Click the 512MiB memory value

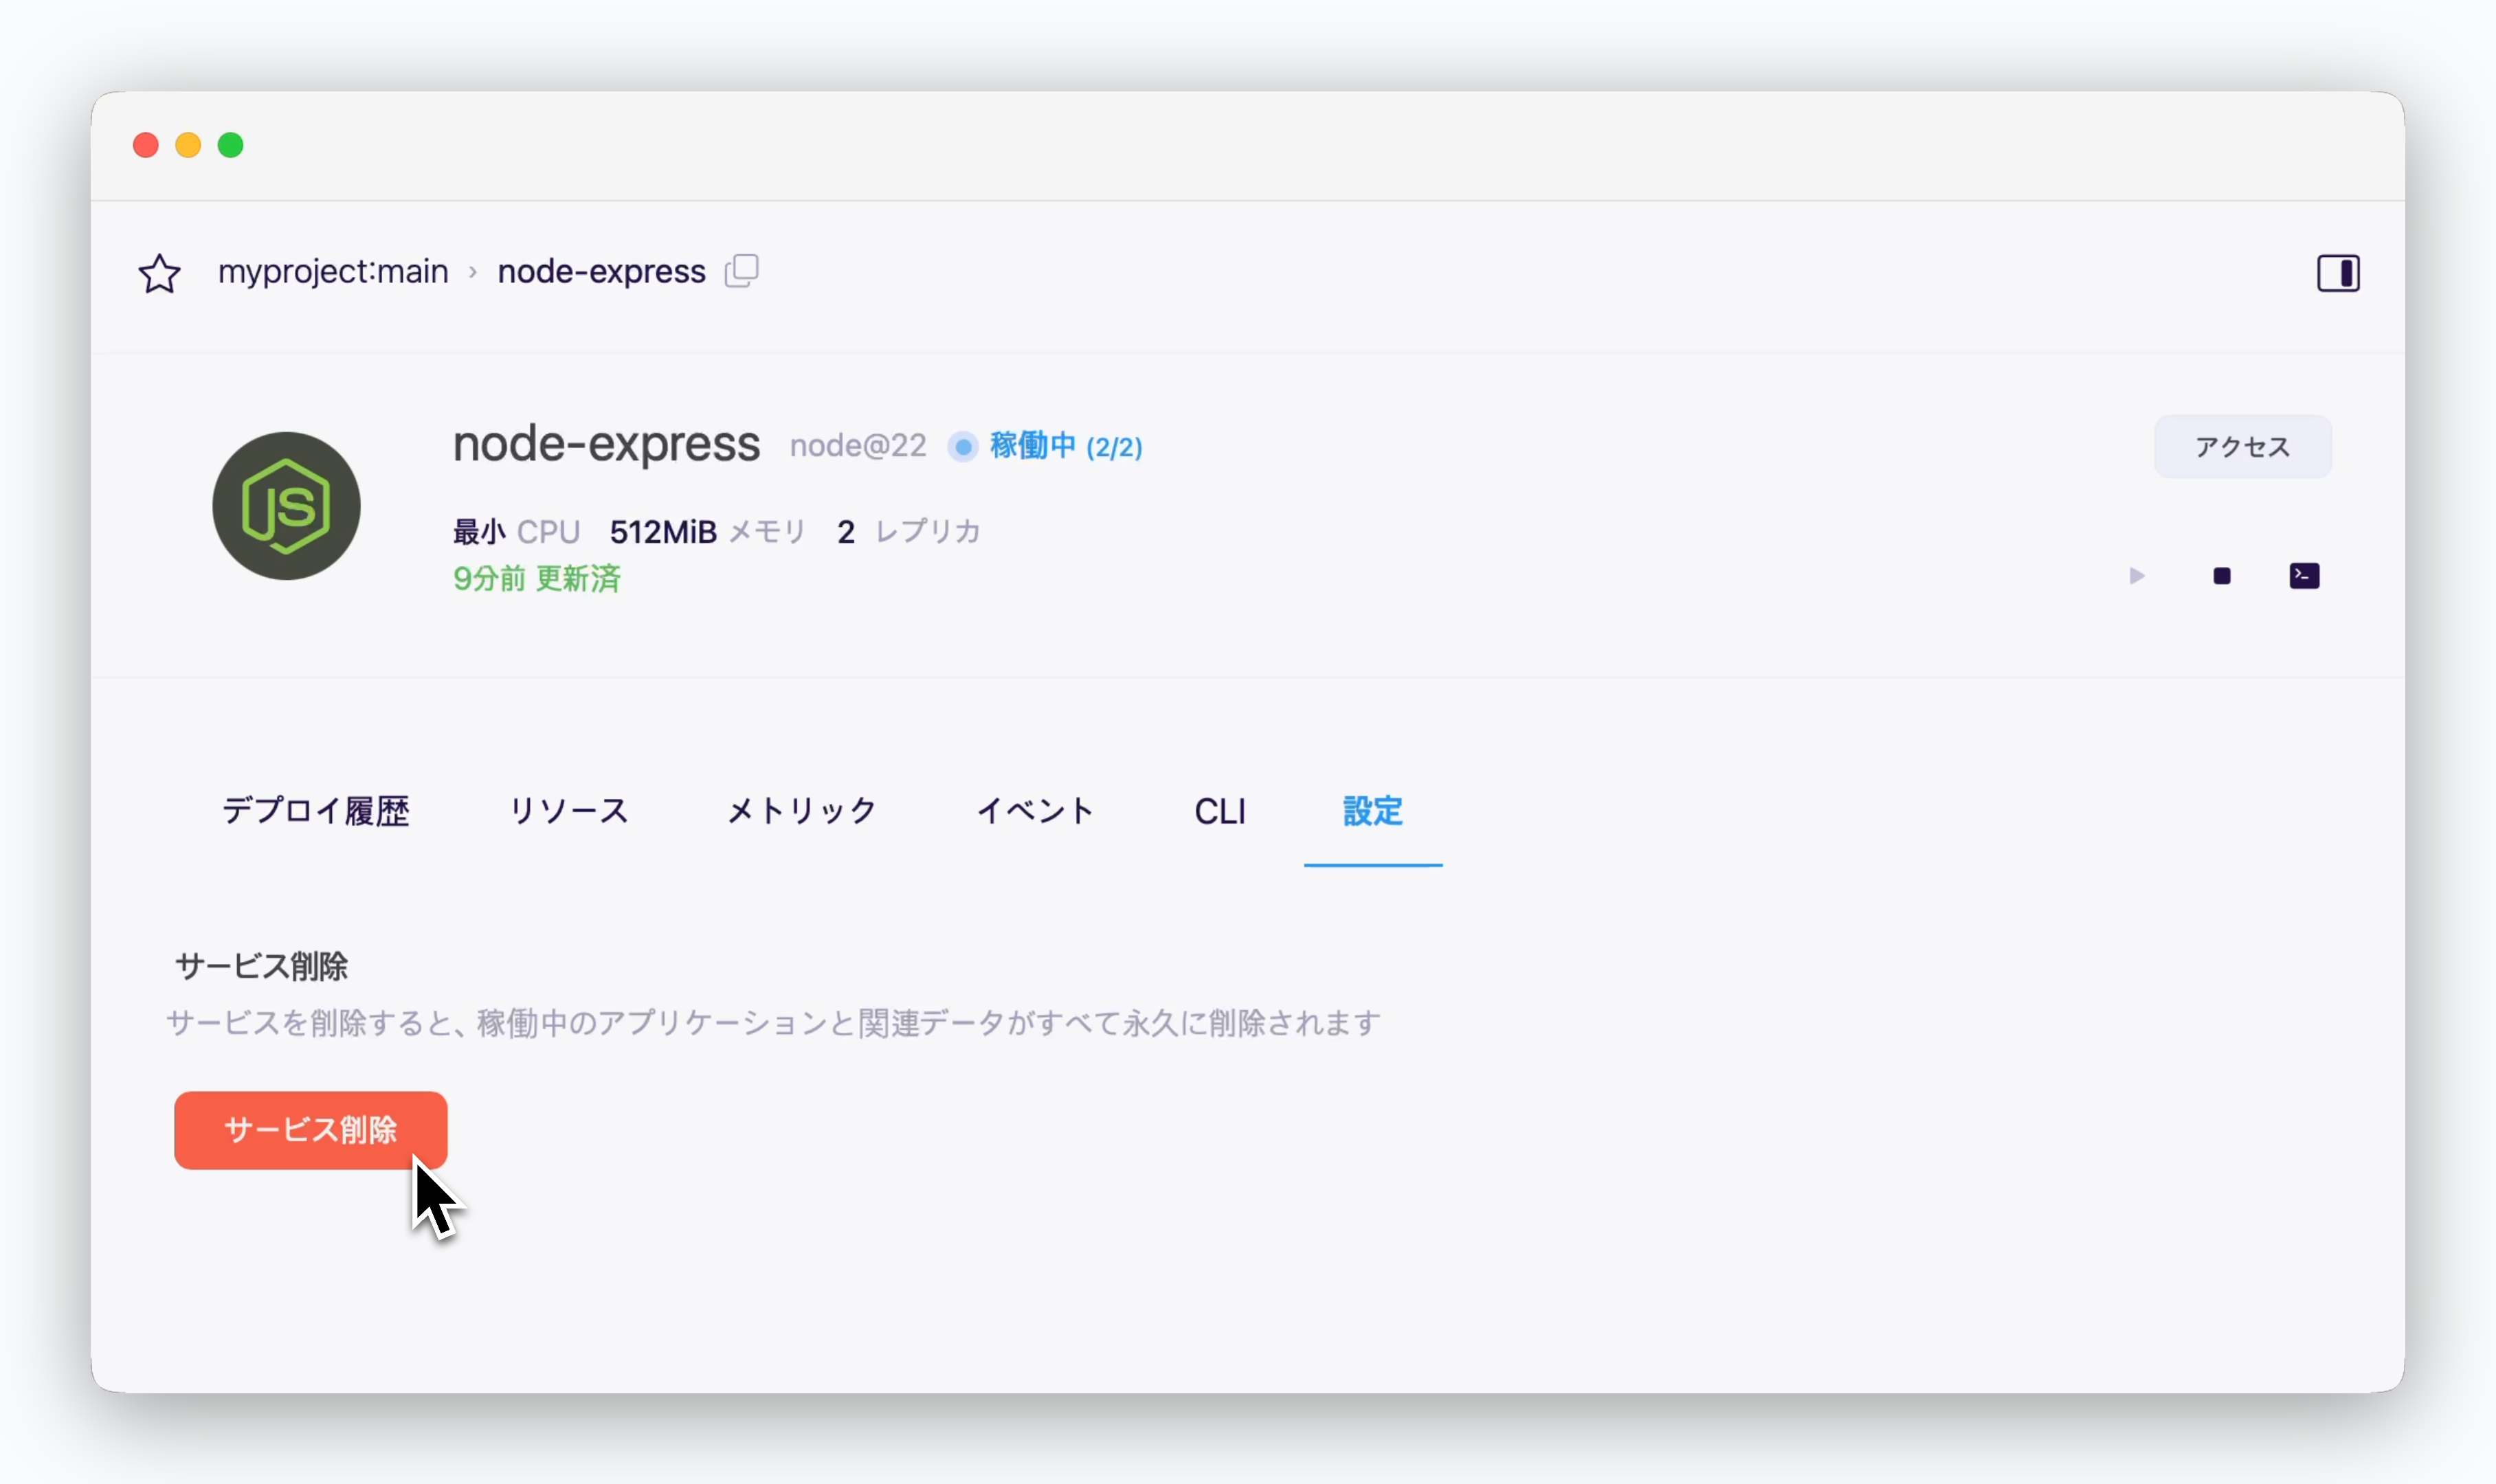pos(663,532)
